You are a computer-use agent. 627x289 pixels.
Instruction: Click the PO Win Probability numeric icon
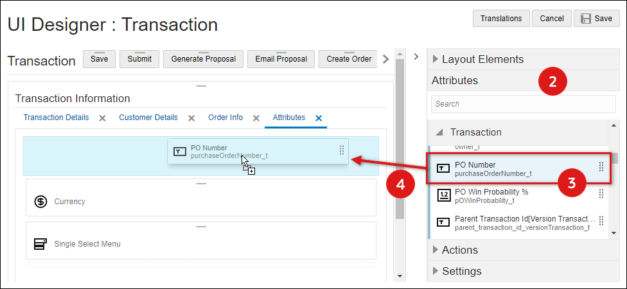pyautogui.click(x=444, y=195)
